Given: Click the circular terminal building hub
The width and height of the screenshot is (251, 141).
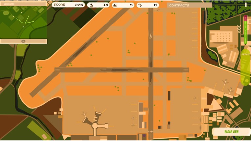Looking at the screenshot, I should point(95,125).
